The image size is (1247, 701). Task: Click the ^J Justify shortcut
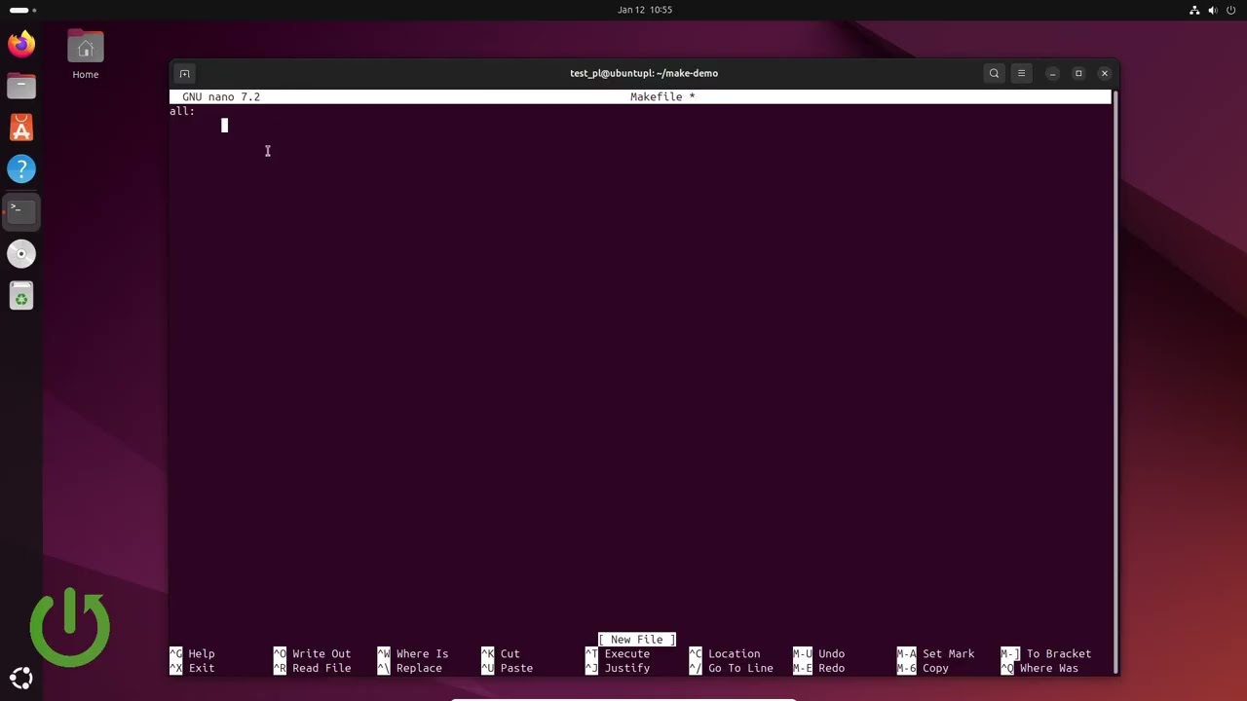pyautogui.click(x=618, y=668)
